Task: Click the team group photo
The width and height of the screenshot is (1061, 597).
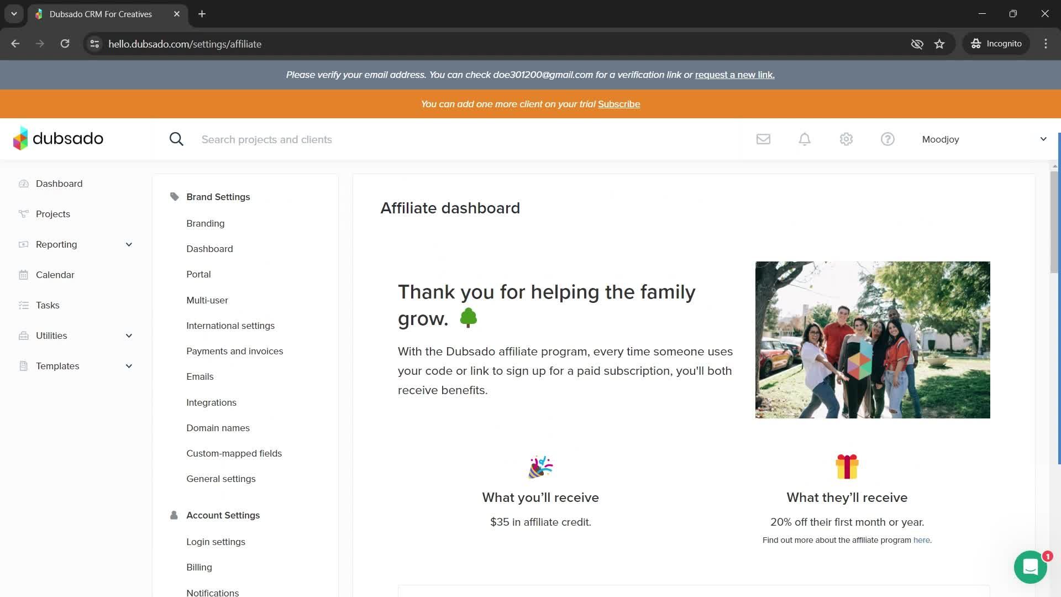Action: click(873, 340)
